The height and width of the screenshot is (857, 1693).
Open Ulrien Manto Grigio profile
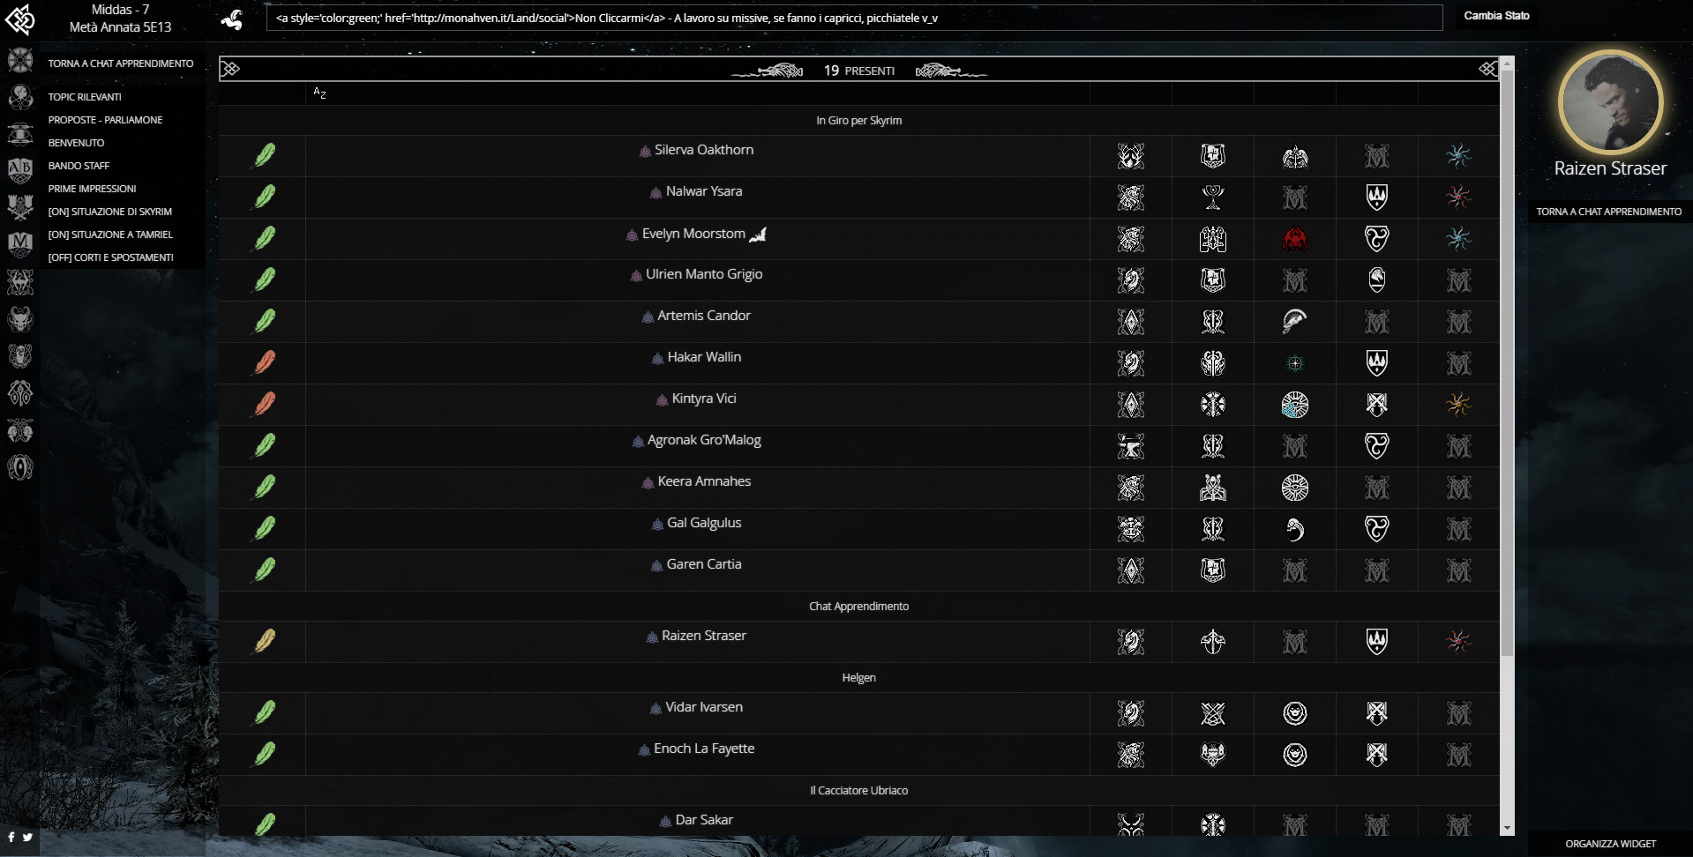704,274
